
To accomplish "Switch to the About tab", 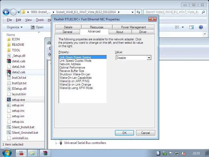I will (120, 32).
